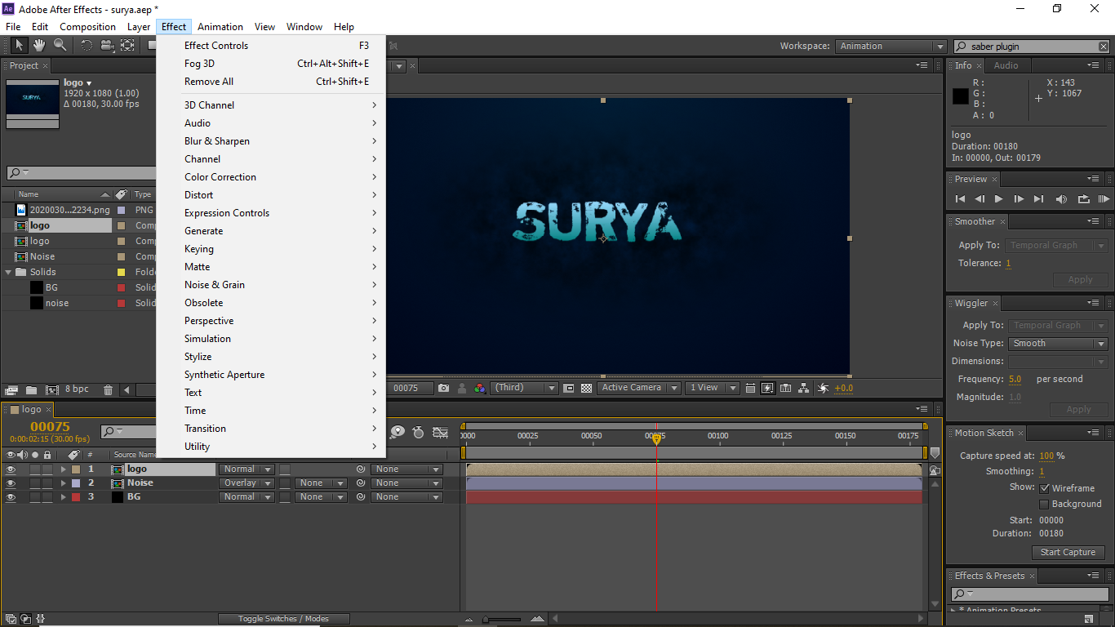Select the Unified Camera tool
Screen dimensions: 1115x627
tap(107, 46)
